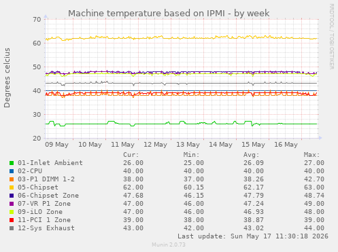Click the Inlet Ambient average value 26.09
The width and height of the screenshot is (338, 252).
point(254,163)
